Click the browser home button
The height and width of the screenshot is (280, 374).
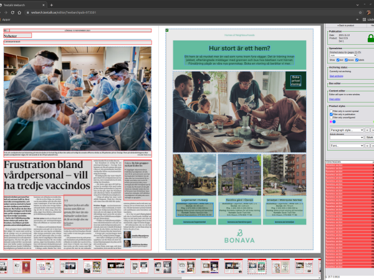pyautogui.click(x=19, y=12)
